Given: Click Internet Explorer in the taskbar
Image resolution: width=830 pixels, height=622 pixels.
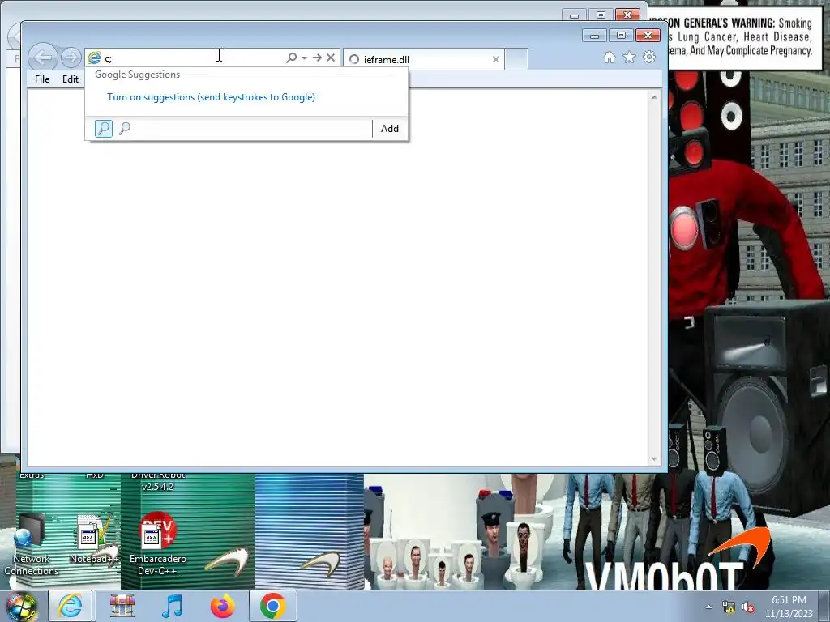Looking at the screenshot, I should [x=71, y=606].
